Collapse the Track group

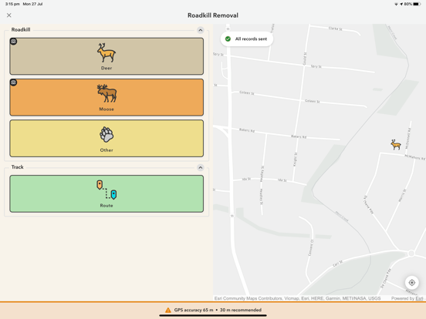(200, 167)
